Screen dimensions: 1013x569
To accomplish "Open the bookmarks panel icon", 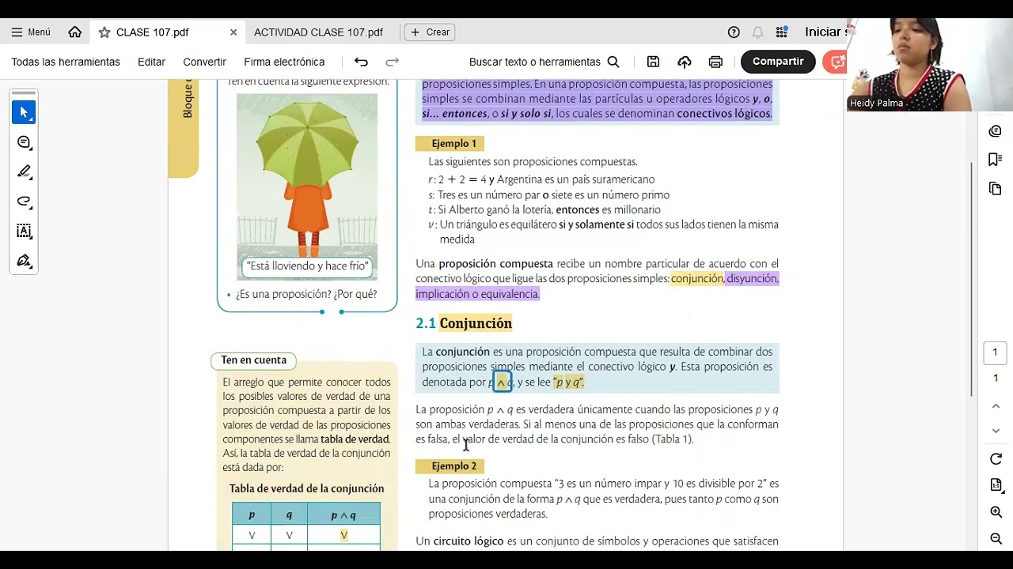I will pyautogui.click(x=996, y=160).
